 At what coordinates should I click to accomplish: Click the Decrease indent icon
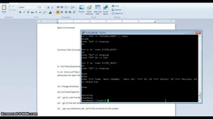coord(58,7)
